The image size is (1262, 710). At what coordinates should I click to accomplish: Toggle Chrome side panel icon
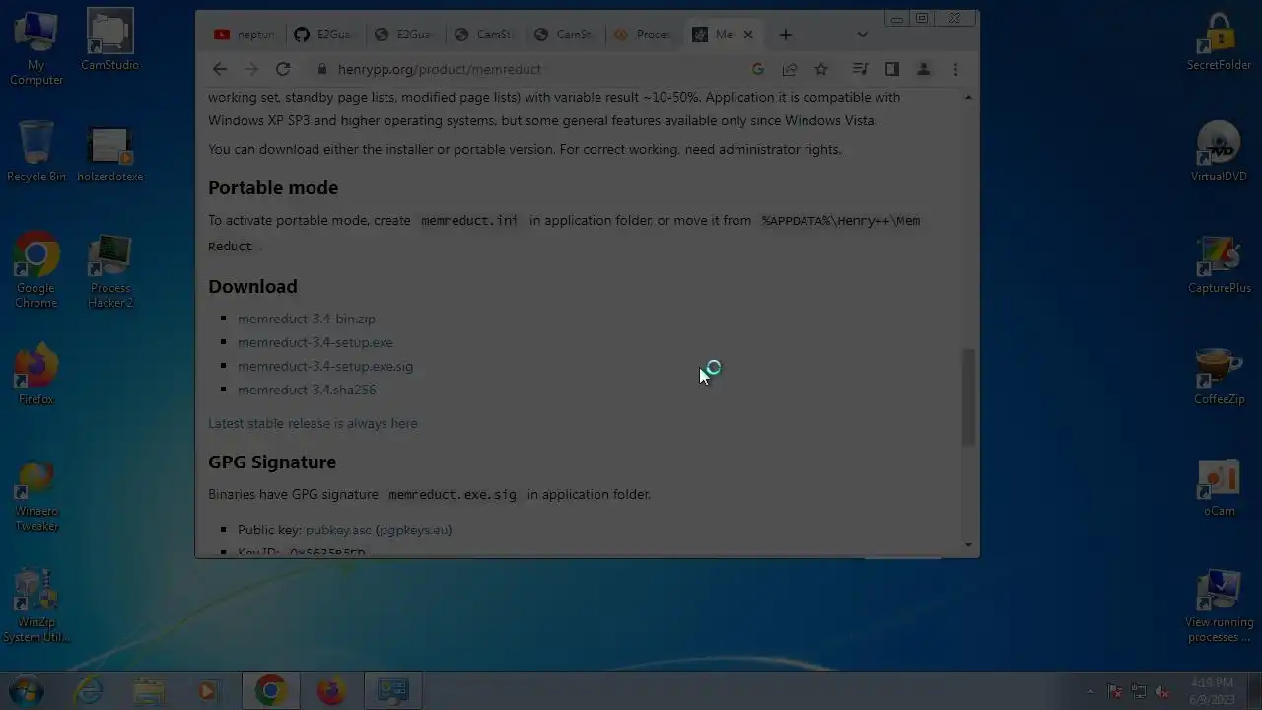pyautogui.click(x=891, y=69)
